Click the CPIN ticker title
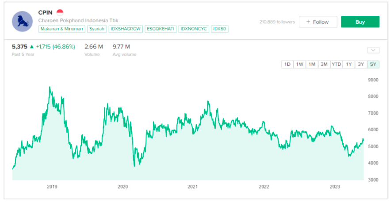Image resolution: width=390 pixels, height=202 pixels. pyautogui.click(x=46, y=12)
